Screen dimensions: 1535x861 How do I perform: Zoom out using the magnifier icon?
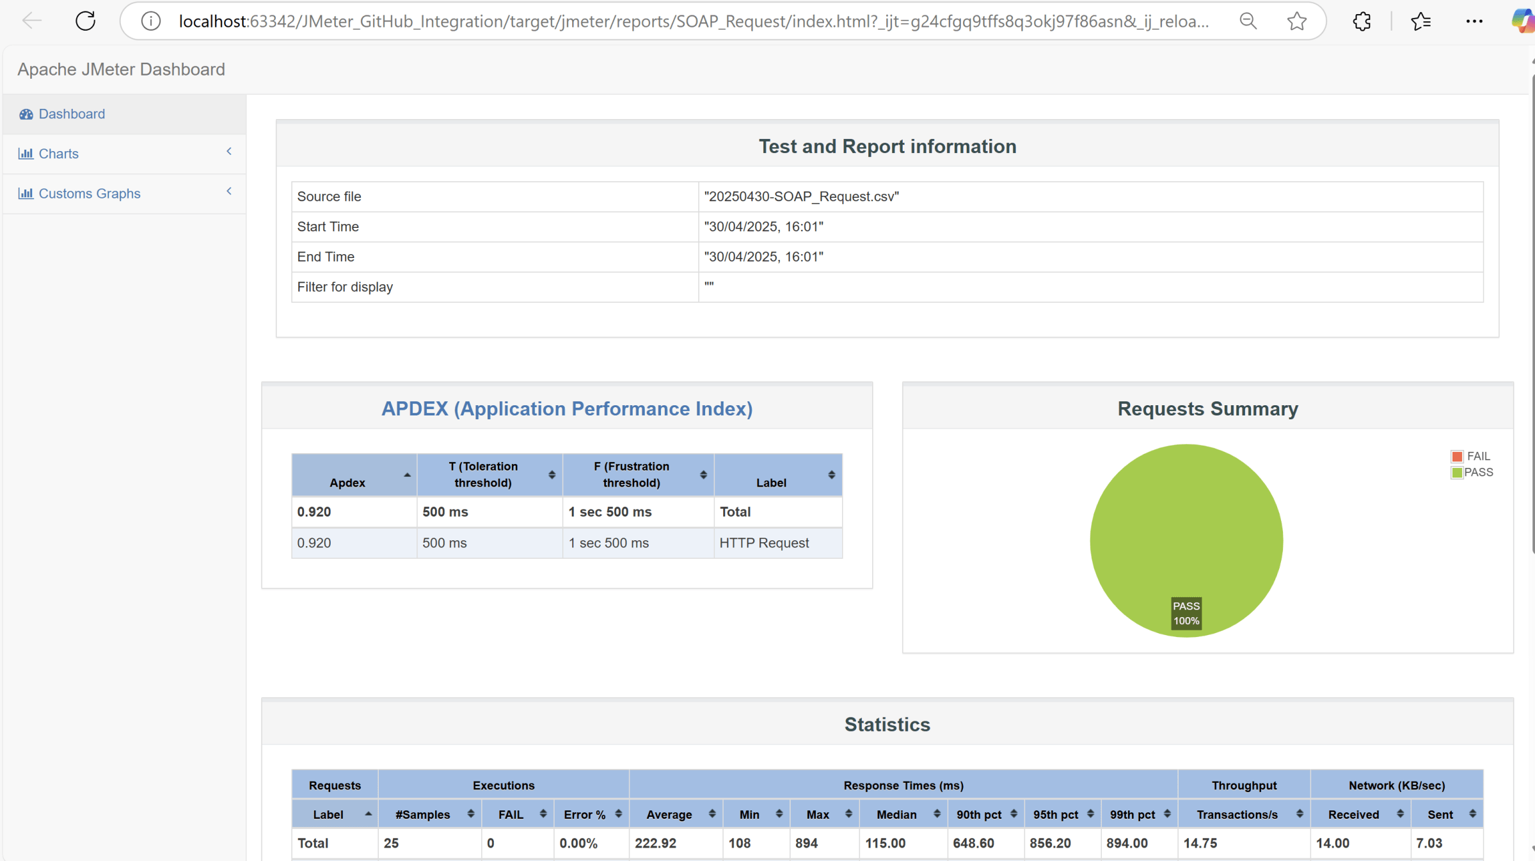(x=1248, y=20)
